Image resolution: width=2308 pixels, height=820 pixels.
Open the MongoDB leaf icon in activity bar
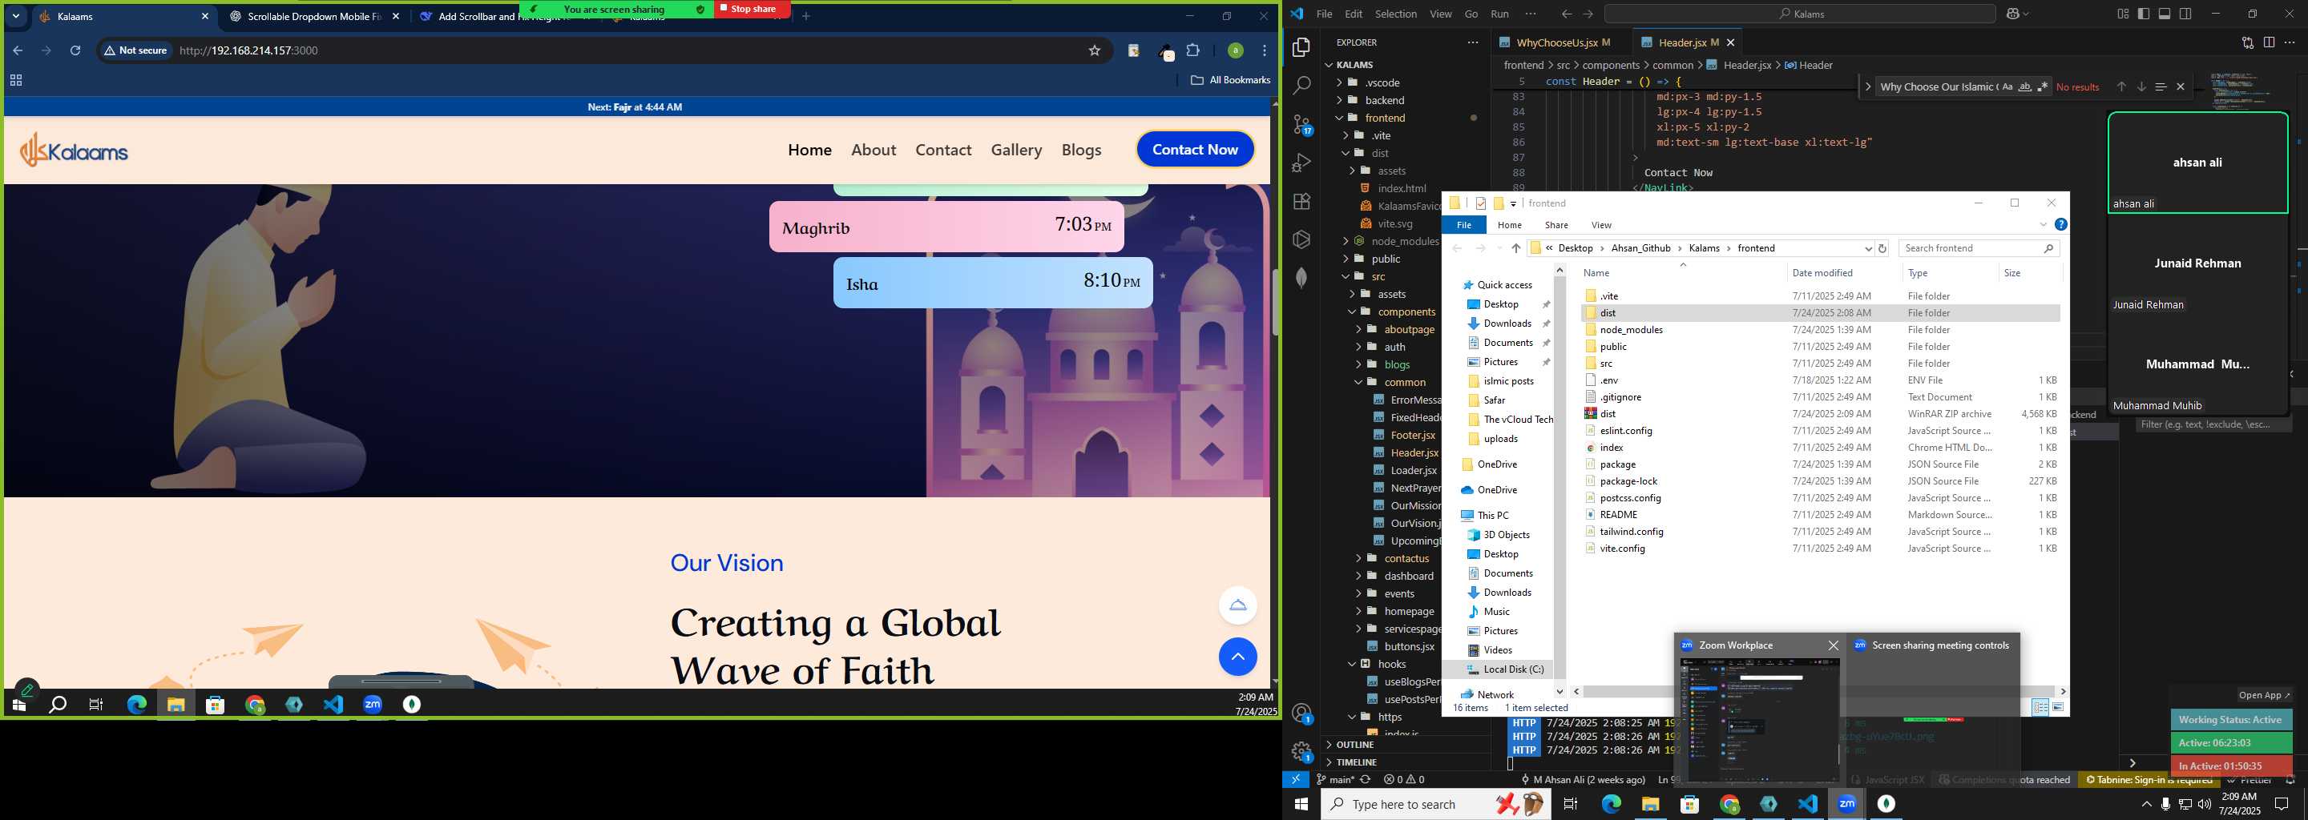point(1301,279)
